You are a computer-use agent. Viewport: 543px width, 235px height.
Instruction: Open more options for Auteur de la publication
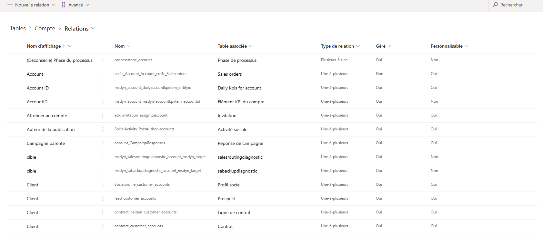click(103, 129)
